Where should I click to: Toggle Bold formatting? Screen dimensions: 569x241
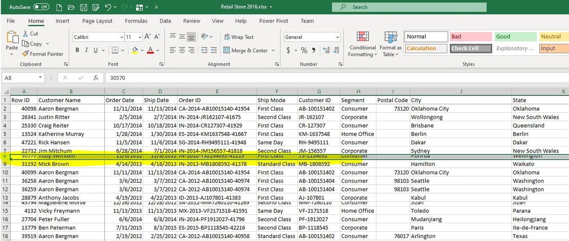[77, 50]
